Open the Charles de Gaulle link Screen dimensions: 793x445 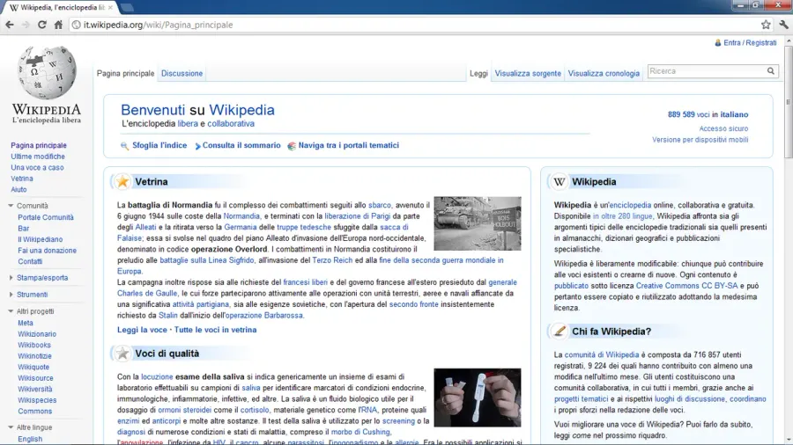(147, 293)
